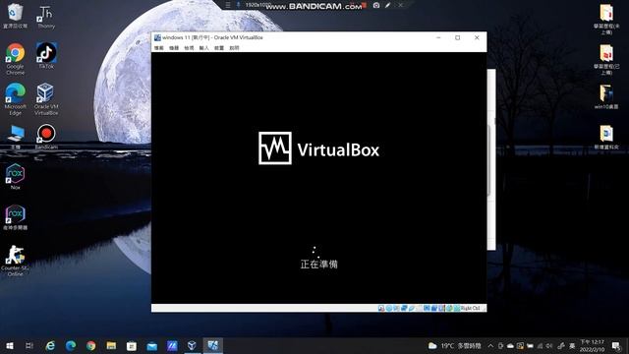Open the This PC desktop icon

(16, 137)
